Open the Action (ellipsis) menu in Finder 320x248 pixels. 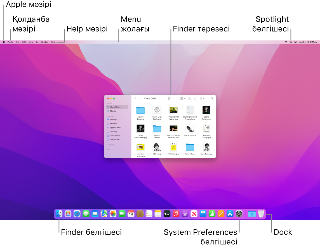click(202, 98)
